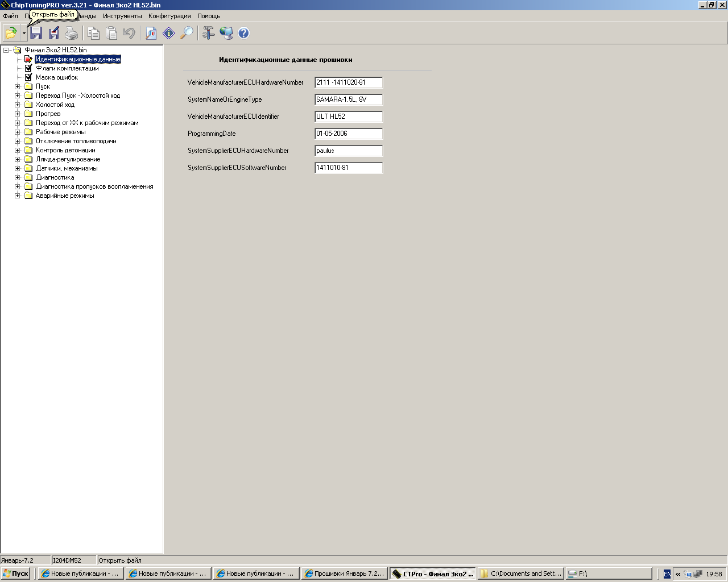Click the status bar text Январь-7.2
The width and height of the screenshot is (728, 582).
(x=18, y=560)
